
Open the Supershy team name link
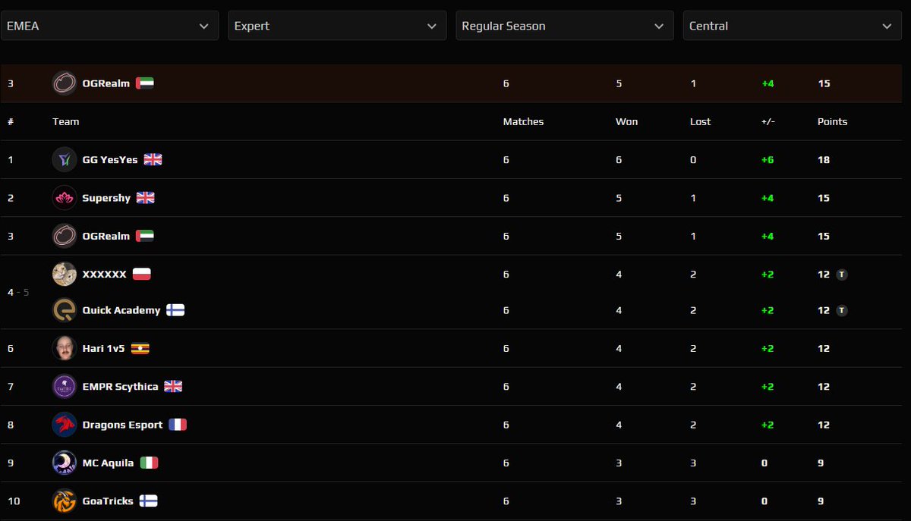[106, 198]
